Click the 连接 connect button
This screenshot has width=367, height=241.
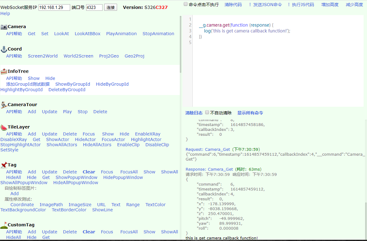click(x=110, y=7)
